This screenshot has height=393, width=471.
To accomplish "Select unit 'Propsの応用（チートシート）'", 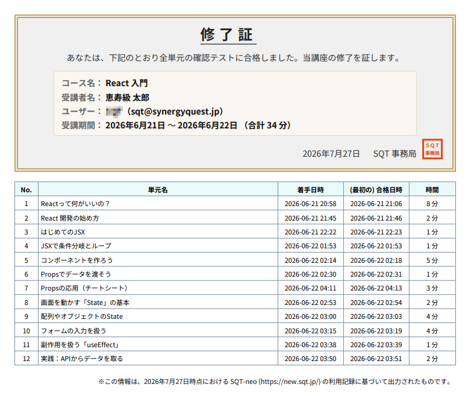I will click(x=84, y=288).
